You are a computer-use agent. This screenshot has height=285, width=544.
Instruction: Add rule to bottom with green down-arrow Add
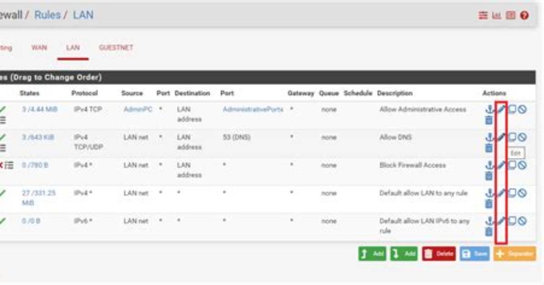[404, 254]
